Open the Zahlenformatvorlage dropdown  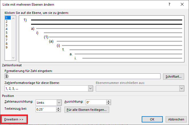pos(91,88)
